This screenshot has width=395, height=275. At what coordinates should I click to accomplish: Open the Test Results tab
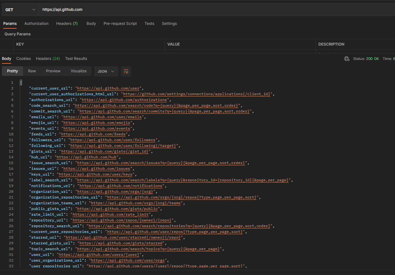(76, 59)
